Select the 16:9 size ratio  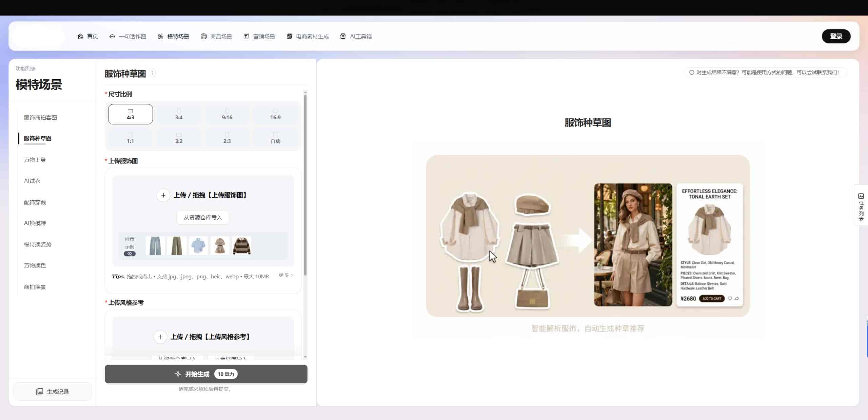coord(275,114)
